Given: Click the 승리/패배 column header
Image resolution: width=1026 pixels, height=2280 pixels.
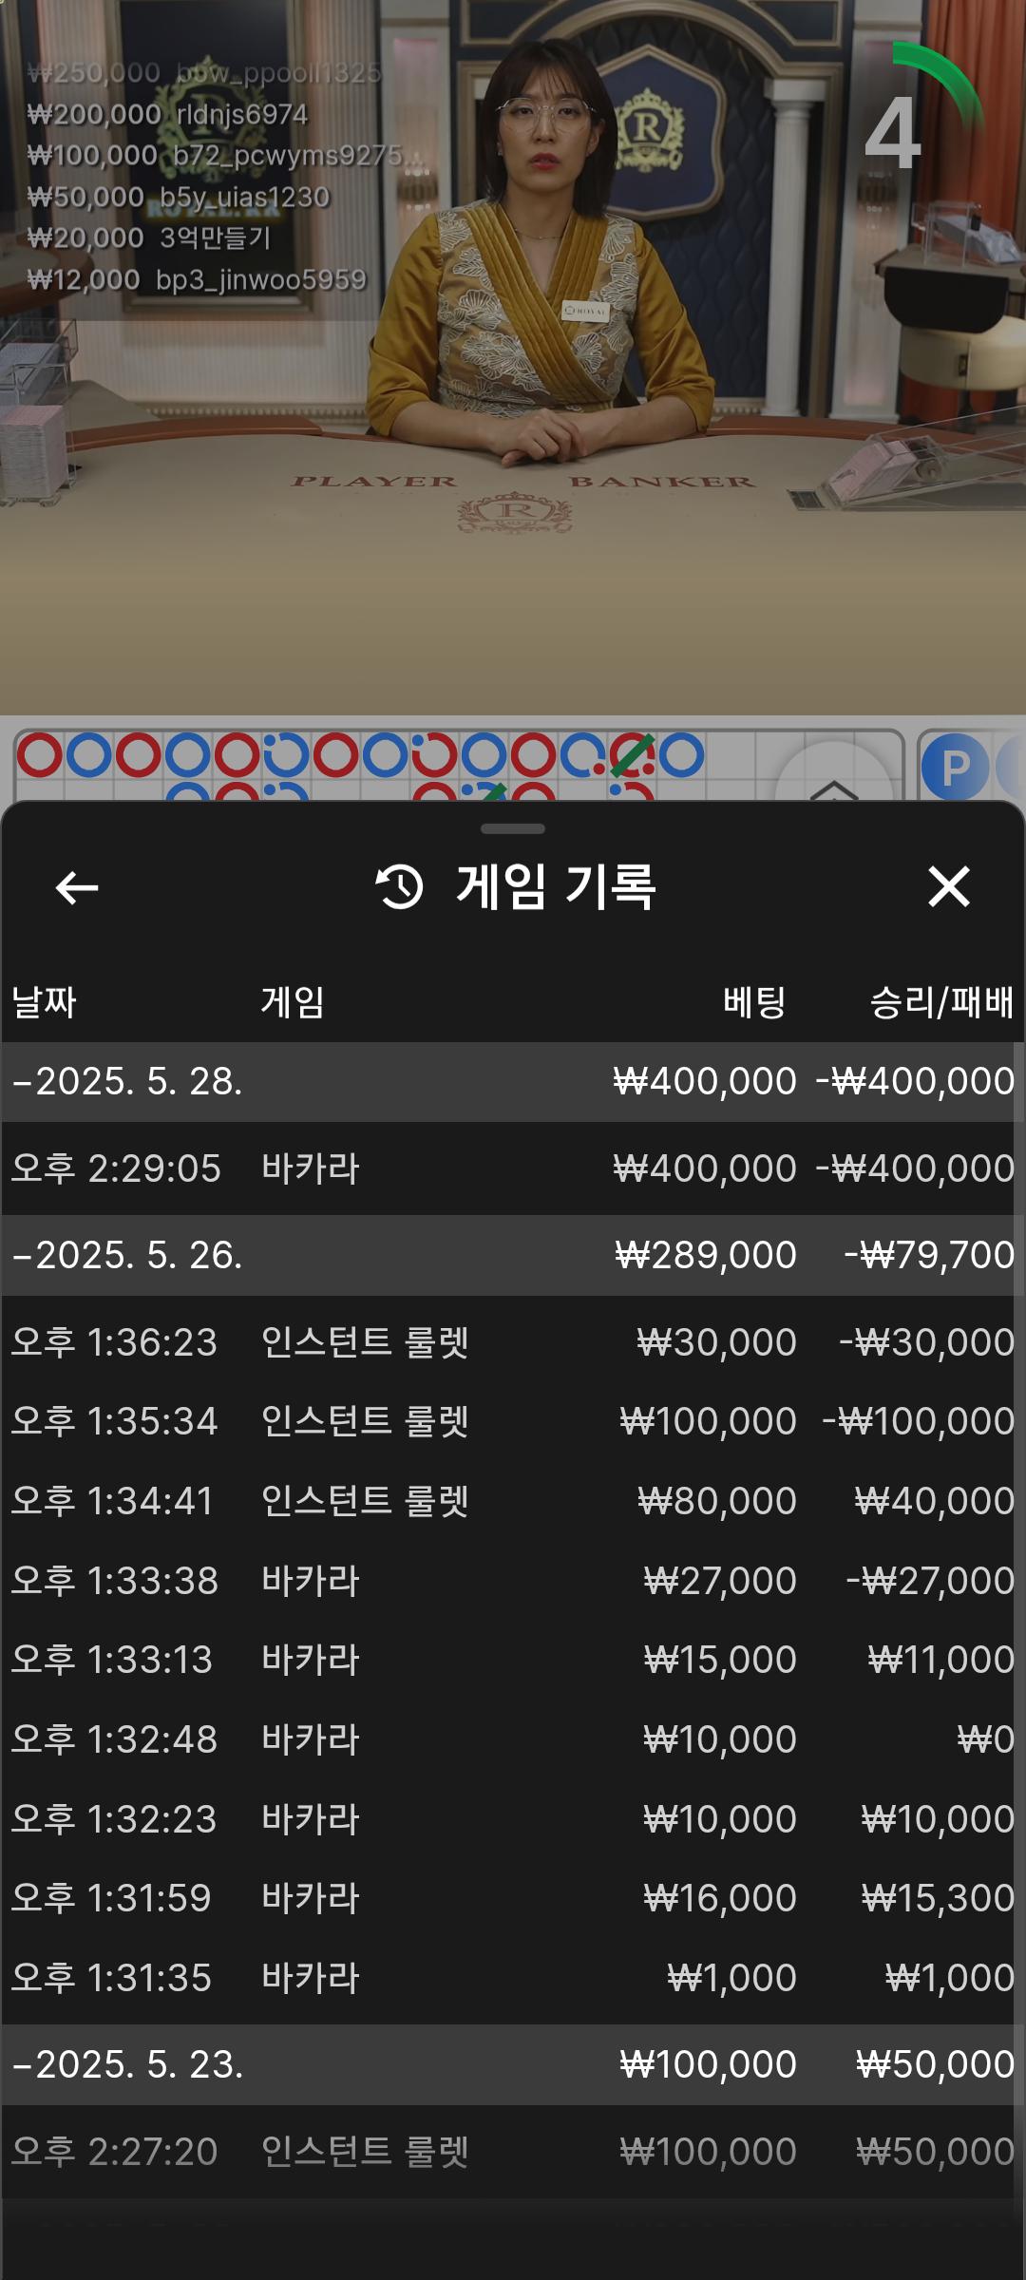Looking at the screenshot, I should pos(940,1002).
